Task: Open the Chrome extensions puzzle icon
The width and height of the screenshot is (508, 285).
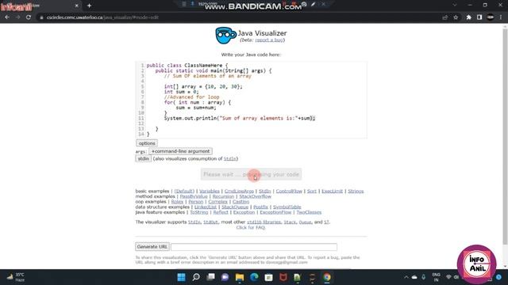Action: pyautogui.click(x=469, y=17)
